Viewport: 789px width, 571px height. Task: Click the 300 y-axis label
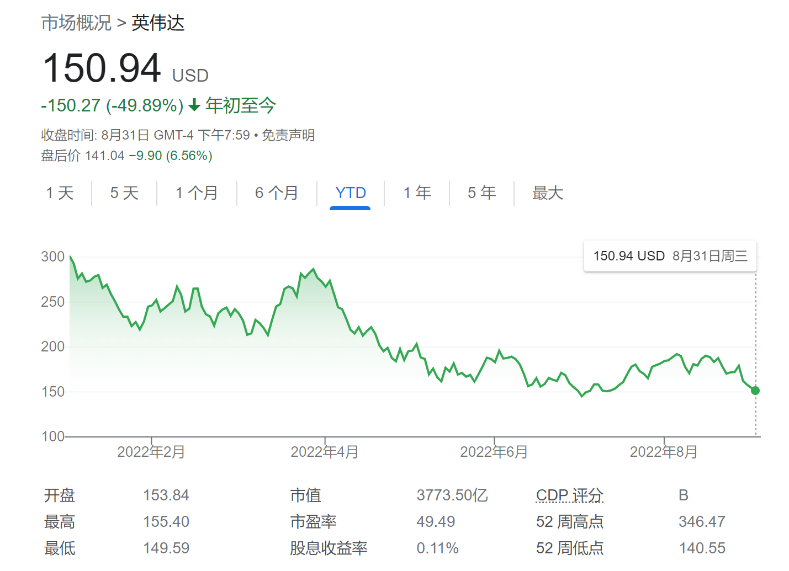[53, 257]
